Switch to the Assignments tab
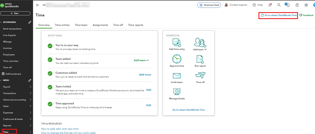This screenshot has height=134, width=315. click(x=100, y=25)
